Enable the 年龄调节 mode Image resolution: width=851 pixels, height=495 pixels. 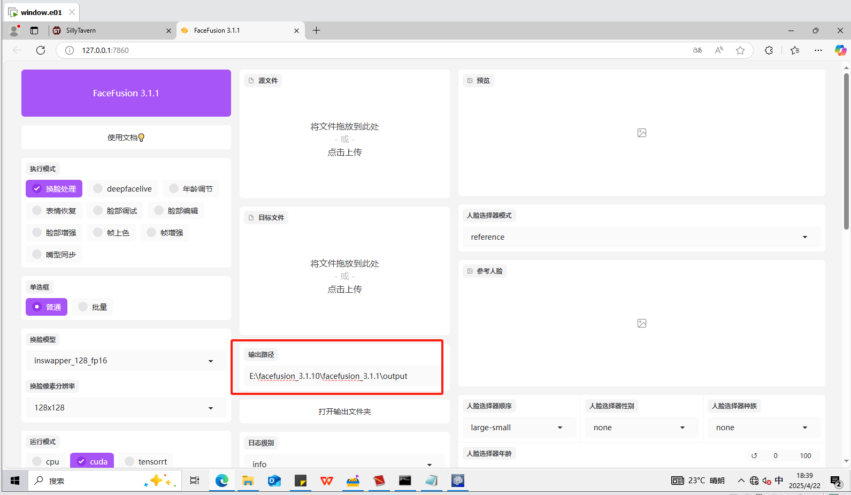191,189
